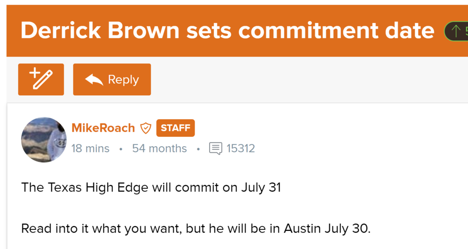Click the verified shield icon beside MikeRoach
This screenshot has height=249, width=468.
pyautogui.click(x=146, y=128)
